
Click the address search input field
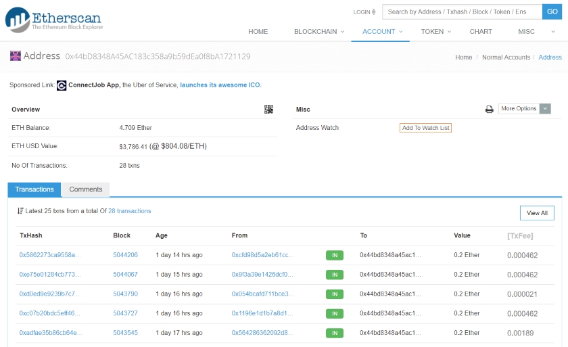coord(463,11)
